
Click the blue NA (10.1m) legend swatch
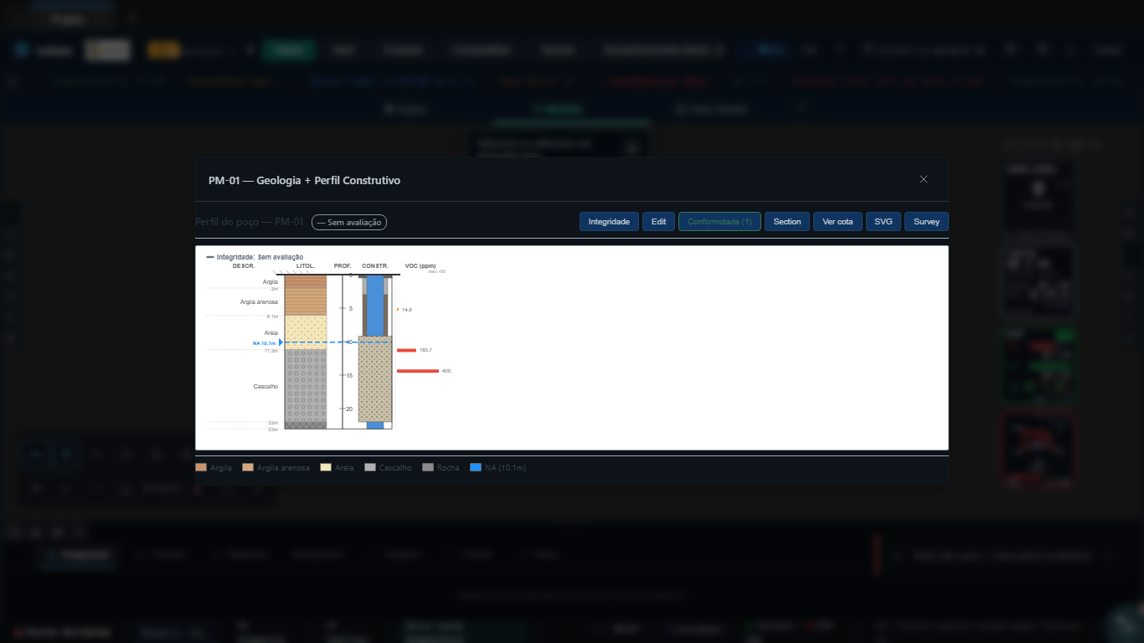[477, 468]
